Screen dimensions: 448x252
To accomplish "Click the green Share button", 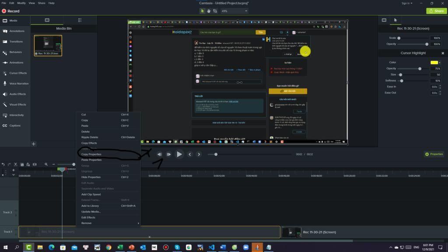I will (x=437, y=11).
